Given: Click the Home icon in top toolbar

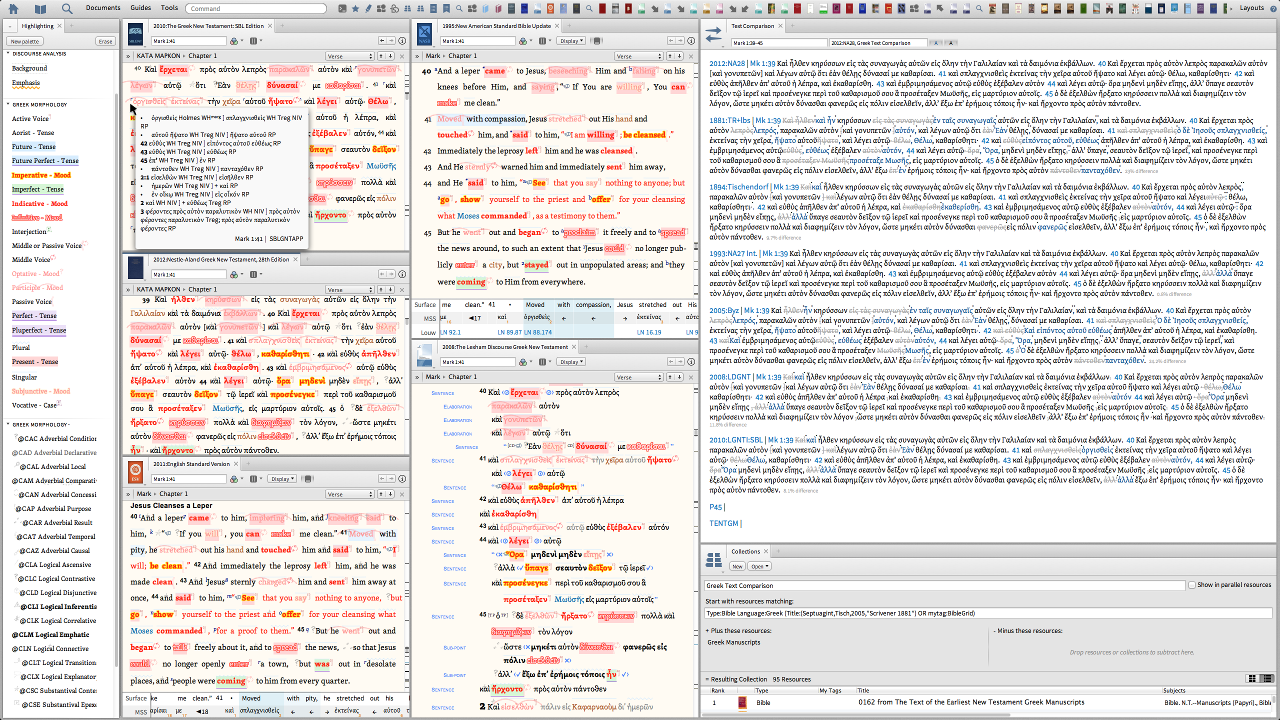Looking at the screenshot, I should (13, 8).
